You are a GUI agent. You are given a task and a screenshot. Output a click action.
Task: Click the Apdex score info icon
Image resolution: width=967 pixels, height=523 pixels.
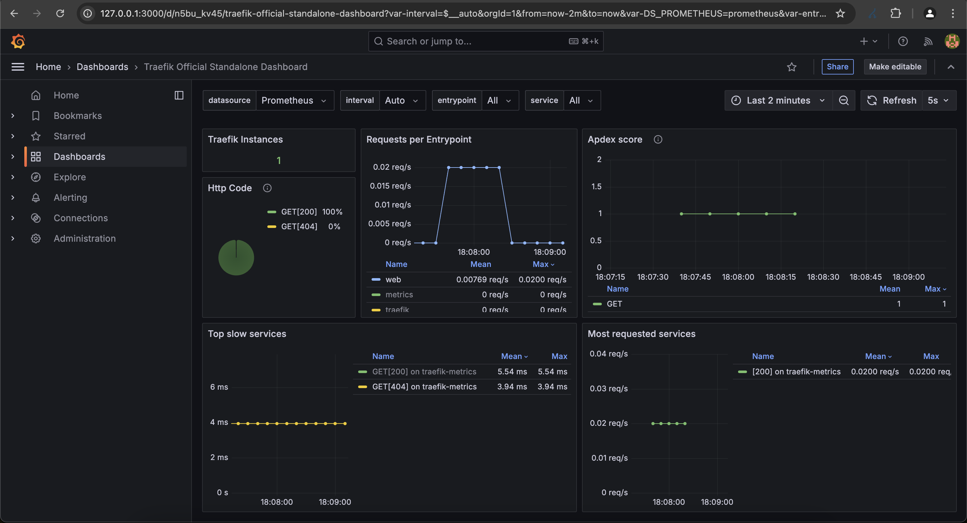[658, 139]
